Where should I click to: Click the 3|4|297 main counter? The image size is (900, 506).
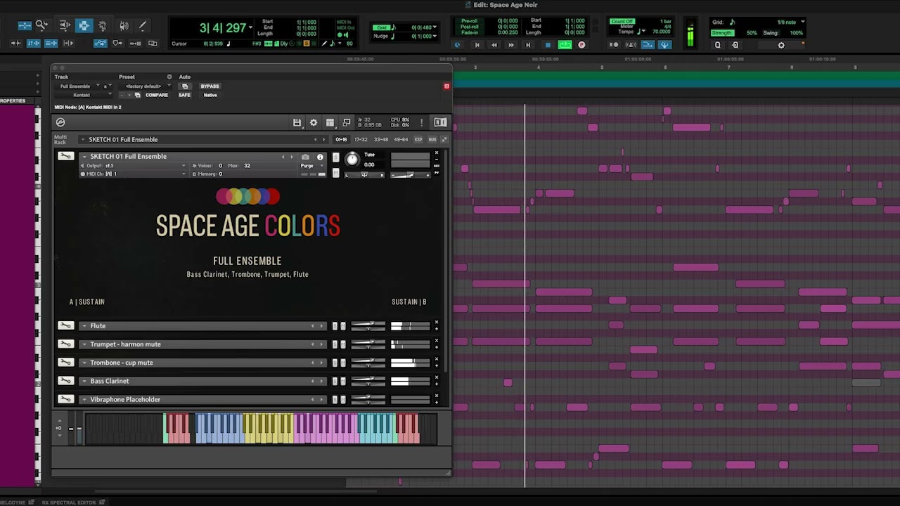[223, 27]
